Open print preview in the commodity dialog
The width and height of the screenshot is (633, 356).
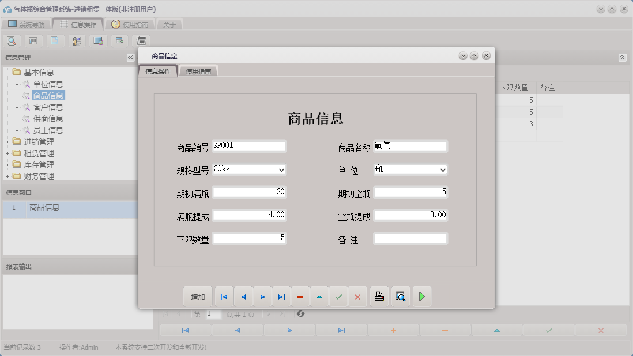click(x=400, y=296)
